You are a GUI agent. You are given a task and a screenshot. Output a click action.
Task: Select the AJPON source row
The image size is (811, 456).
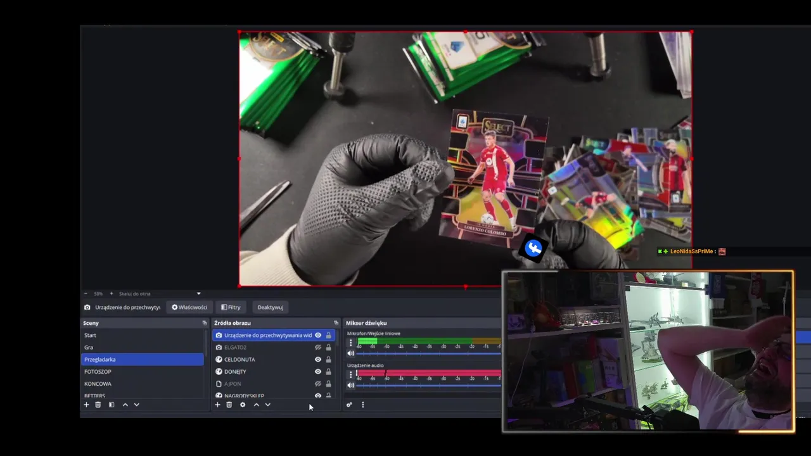(274, 384)
